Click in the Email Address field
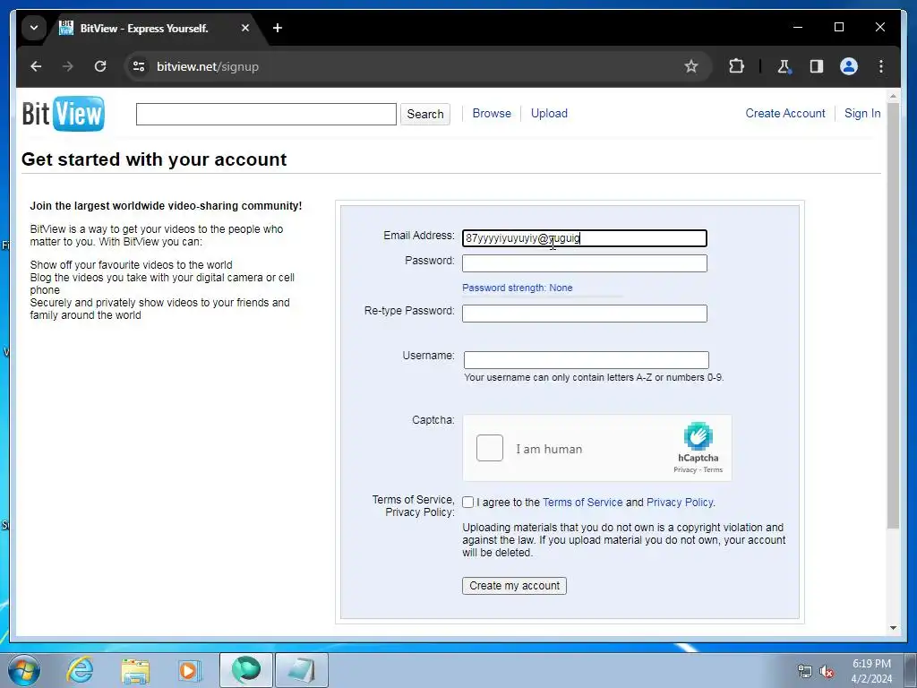 tap(584, 238)
